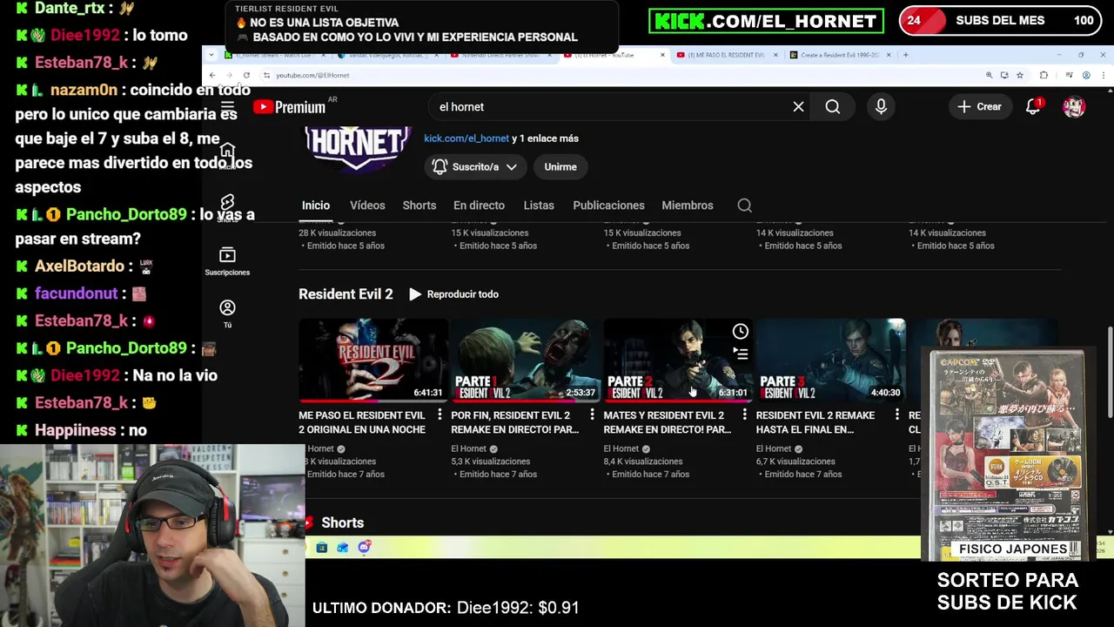Click the Unirme membership button
This screenshot has width=1114, height=627.
(560, 166)
